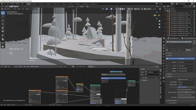Image resolution: width=196 pixels, height=110 pixels.
Task: Click the node Label field
Action: (x=152, y=75)
